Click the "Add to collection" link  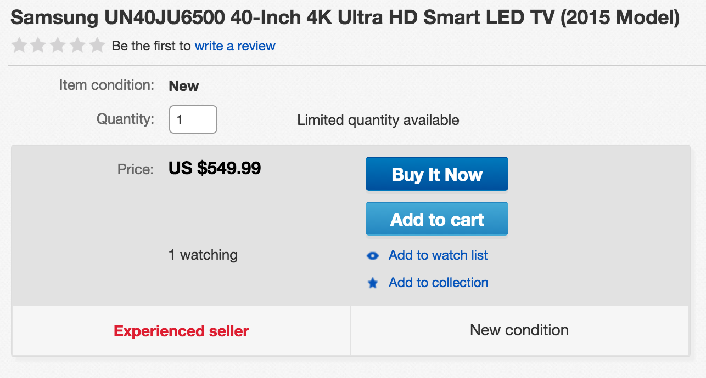click(x=438, y=283)
